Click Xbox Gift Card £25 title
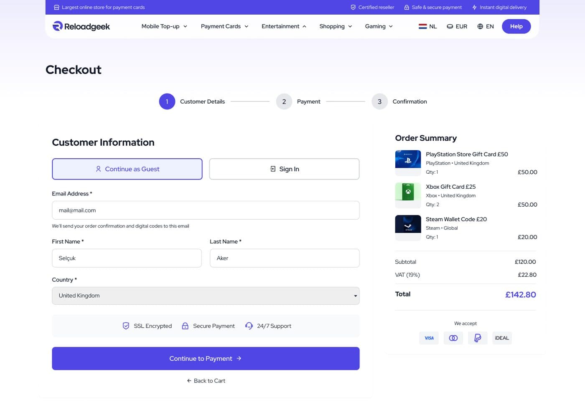The height and width of the screenshot is (420, 585). pyautogui.click(x=450, y=187)
